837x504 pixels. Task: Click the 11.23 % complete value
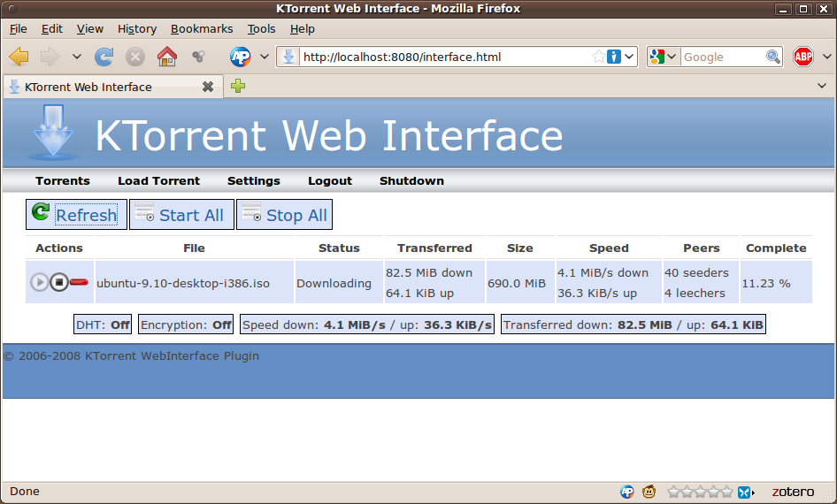[766, 283]
